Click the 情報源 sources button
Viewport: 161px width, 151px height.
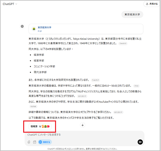pyautogui.click(x=40, y=127)
